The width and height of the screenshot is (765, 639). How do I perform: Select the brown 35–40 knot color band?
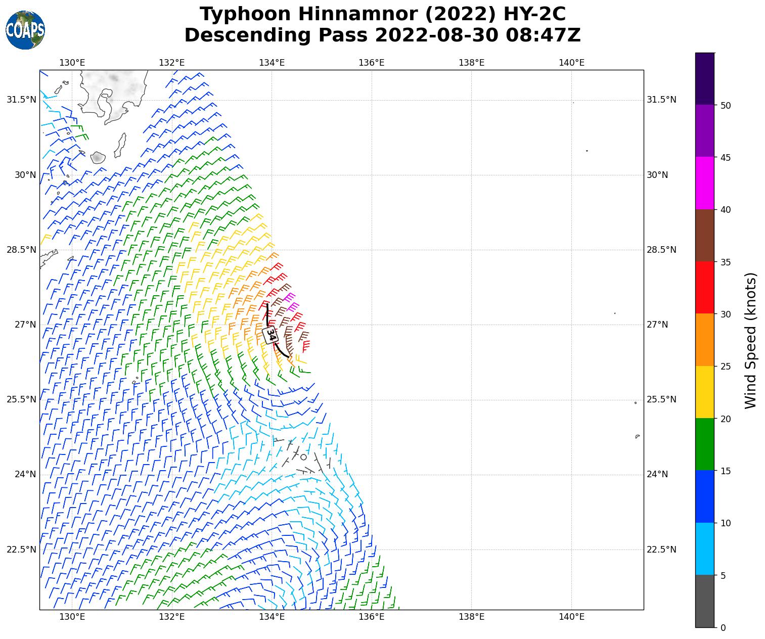pyautogui.click(x=704, y=235)
